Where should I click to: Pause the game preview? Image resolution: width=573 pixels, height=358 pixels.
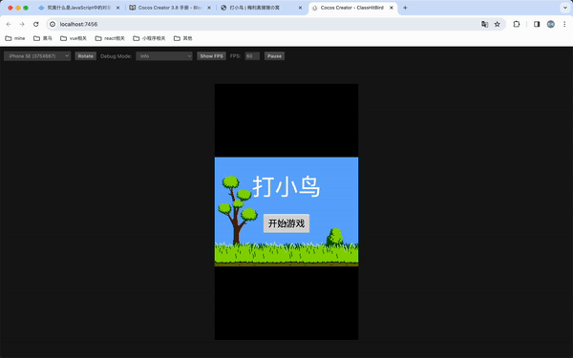pos(274,56)
